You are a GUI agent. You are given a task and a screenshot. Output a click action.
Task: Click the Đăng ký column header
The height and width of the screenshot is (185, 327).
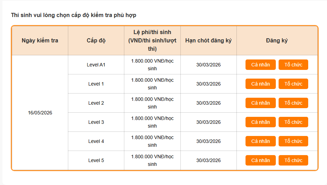277,40
